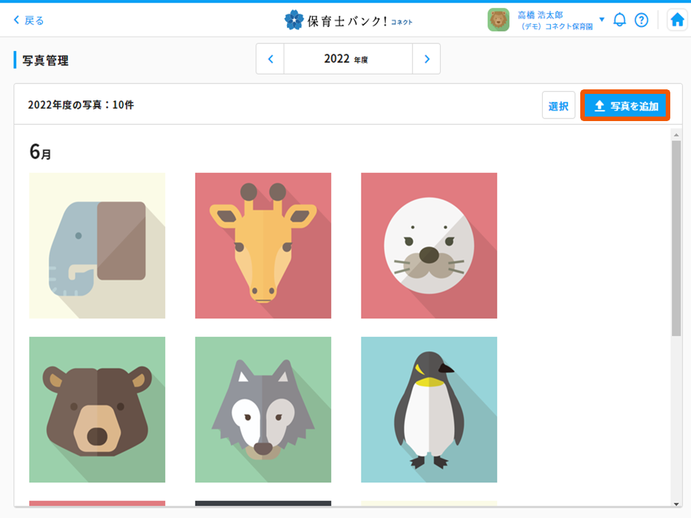Click the lion user avatar
This screenshot has height=518, width=691.
[x=498, y=20]
